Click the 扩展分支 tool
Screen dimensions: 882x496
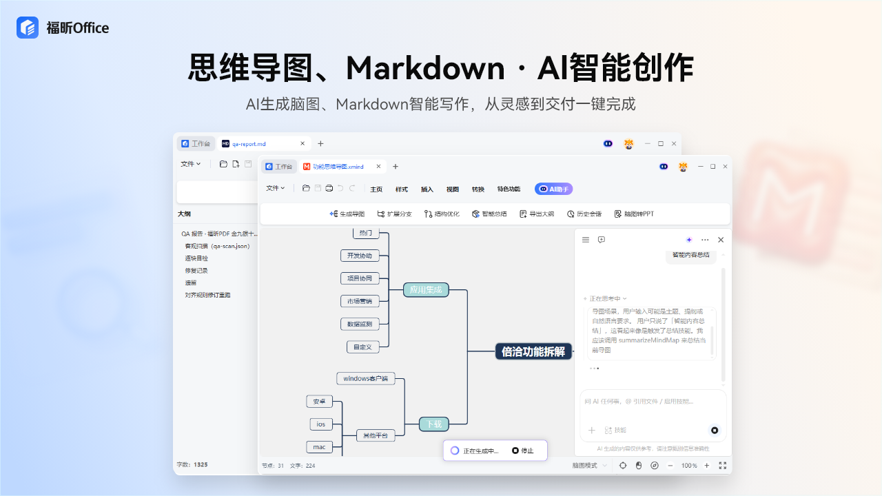[394, 214]
